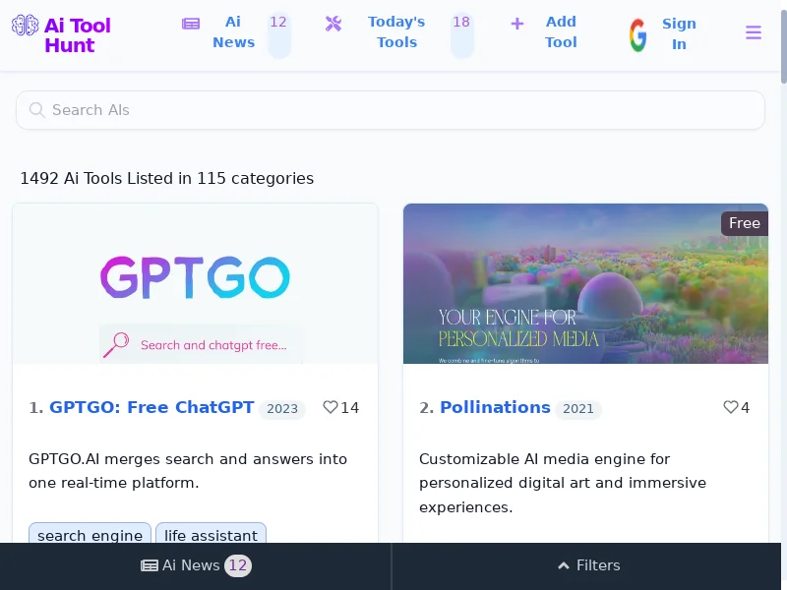The height and width of the screenshot is (590, 787).
Task: Open GPTGO: Free ChatGPT link
Action: coord(151,407)
